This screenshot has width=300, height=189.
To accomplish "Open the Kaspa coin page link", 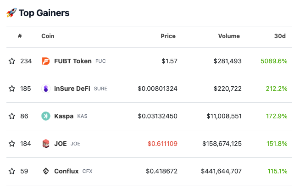I will tap(64, 116).
